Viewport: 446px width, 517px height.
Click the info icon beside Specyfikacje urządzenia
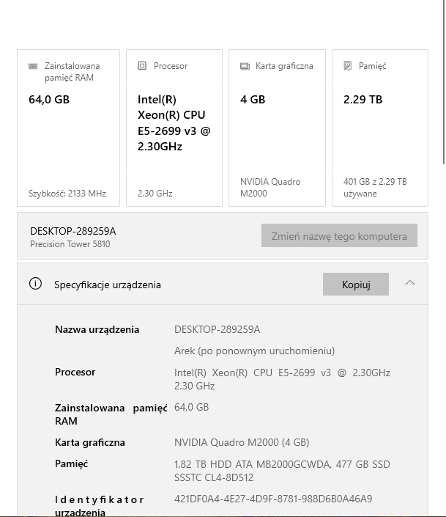[35, 284]
